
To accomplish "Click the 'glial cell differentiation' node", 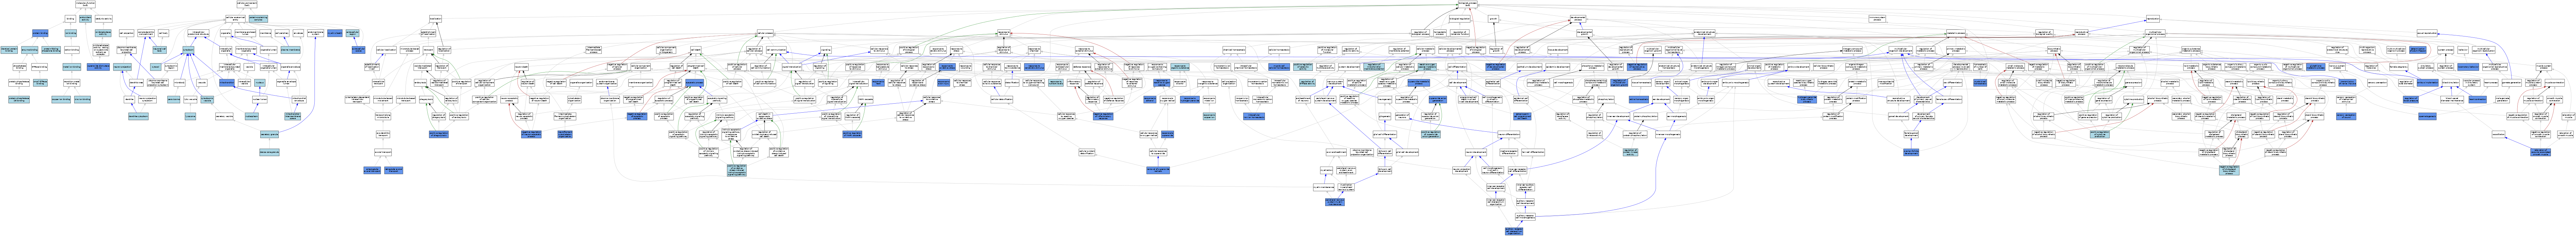I will 1385,134.
